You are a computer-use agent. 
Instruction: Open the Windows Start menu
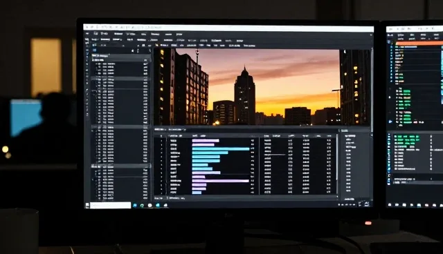click(x=88, y=205)
